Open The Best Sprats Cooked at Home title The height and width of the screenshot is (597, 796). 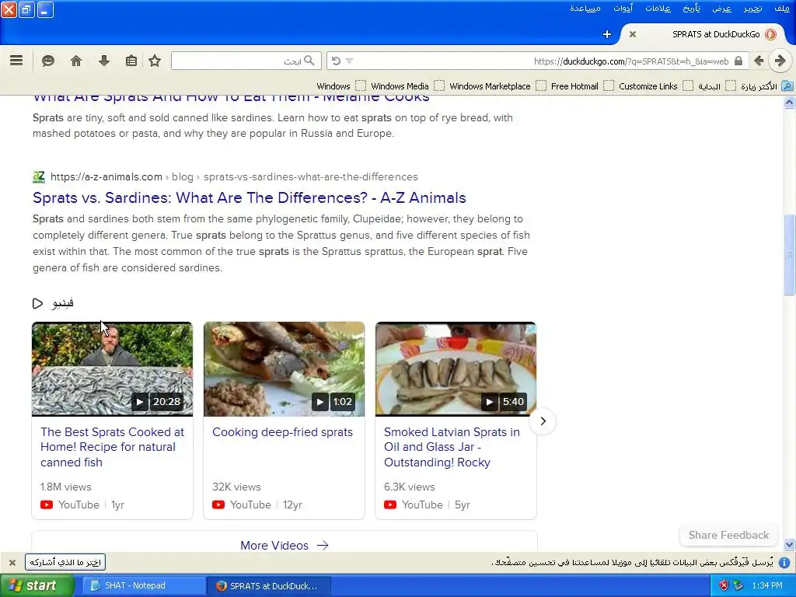(x=112, y=447)
